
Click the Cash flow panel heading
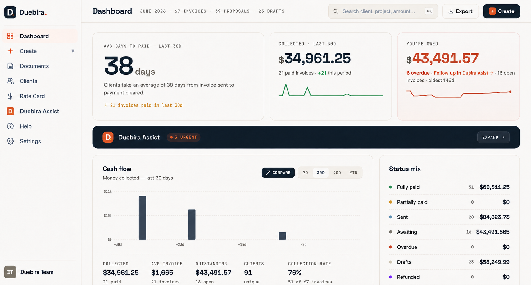(x=117, y=169)
